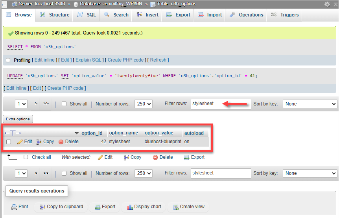Jump to the last page with the lower >> button
This screenshot has width=339, height=218.
[46, 173]
